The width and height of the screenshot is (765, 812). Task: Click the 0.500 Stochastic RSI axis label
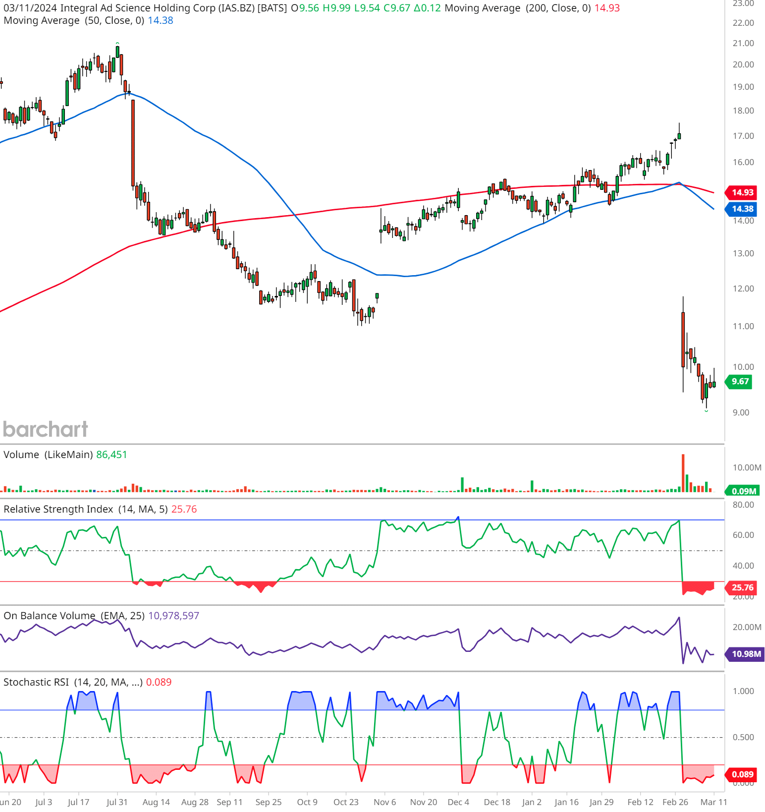click(x=743, y=737)
